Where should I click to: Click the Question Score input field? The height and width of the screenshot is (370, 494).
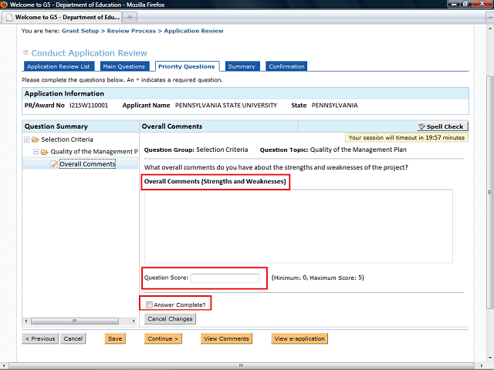pos(225,278)
